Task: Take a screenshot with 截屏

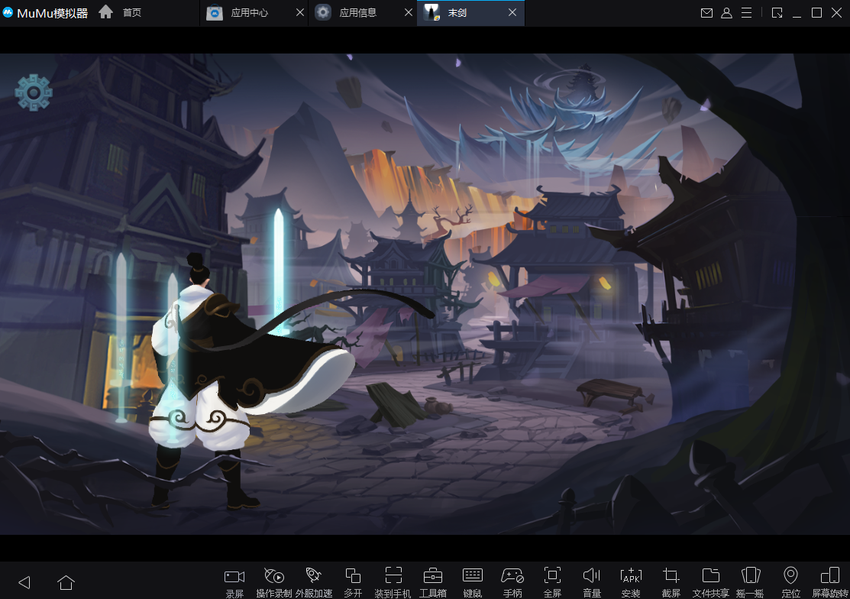Action: click(671, 583)
